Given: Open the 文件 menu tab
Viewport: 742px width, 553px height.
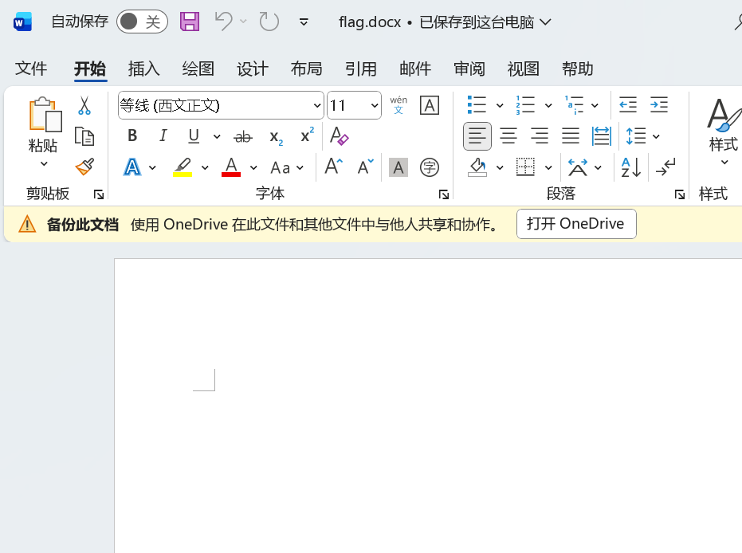Looking at the screenshot, I should [31, 69].
